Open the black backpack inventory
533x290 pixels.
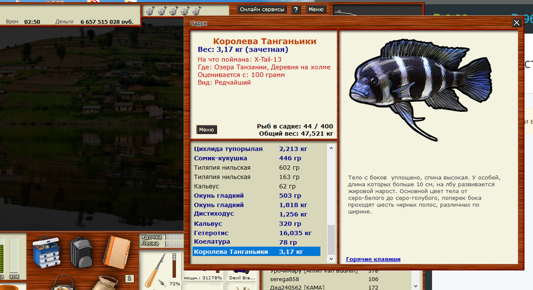tap(81, 253)
